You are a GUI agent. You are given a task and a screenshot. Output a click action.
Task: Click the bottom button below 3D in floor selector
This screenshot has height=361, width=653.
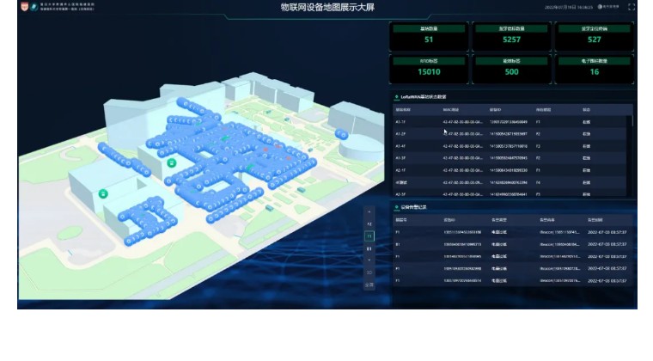(369, 285)
